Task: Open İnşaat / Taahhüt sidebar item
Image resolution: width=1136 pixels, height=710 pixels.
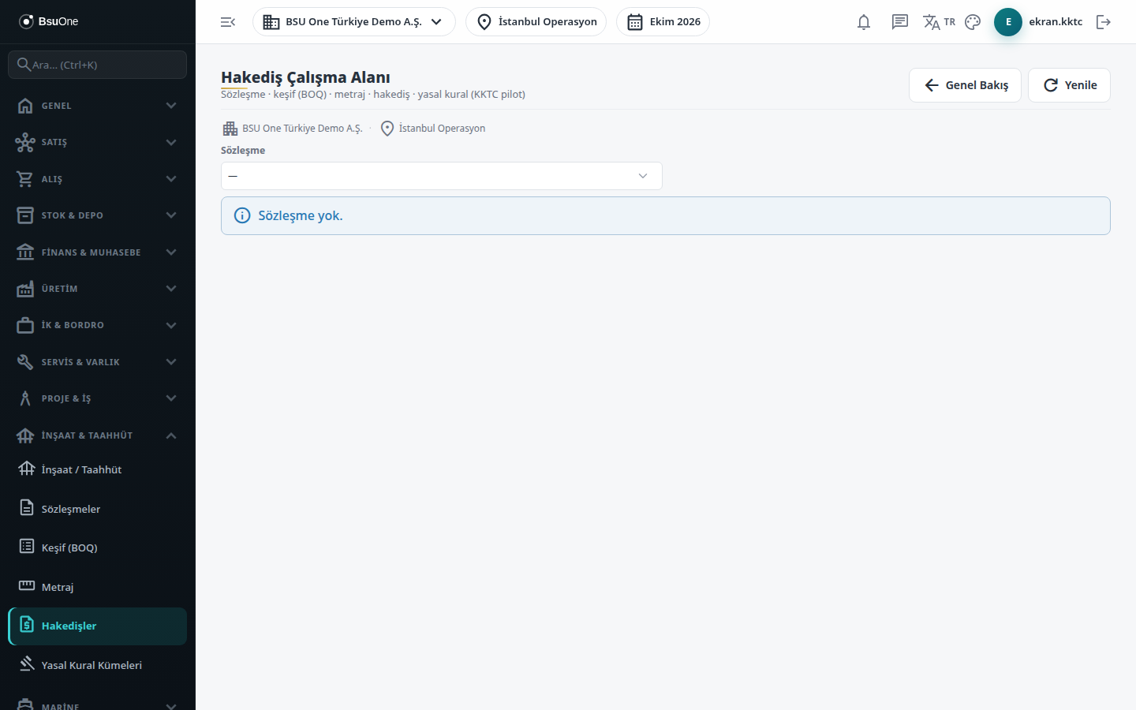Action: (x=98, y=469)
